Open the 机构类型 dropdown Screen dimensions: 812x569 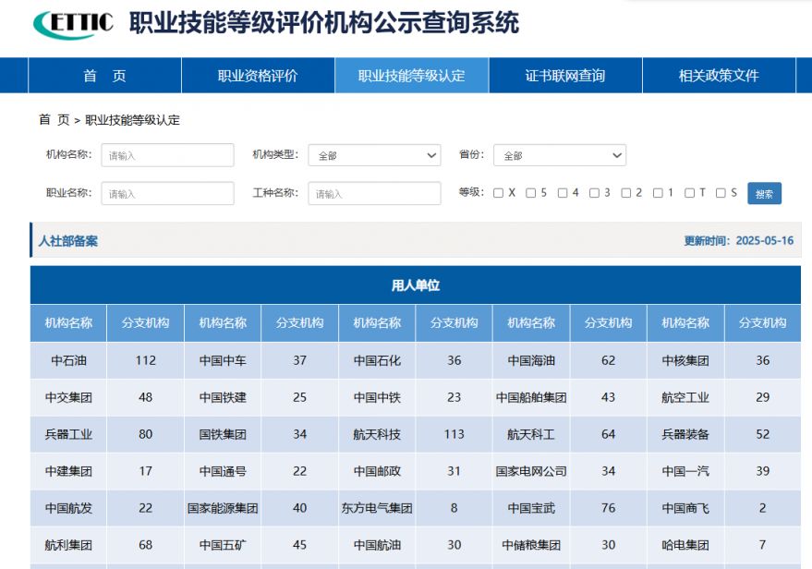[x=374, y=155]
